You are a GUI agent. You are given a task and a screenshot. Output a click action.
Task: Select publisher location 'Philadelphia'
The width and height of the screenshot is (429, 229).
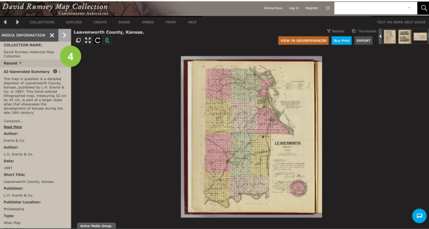(14, 209)
